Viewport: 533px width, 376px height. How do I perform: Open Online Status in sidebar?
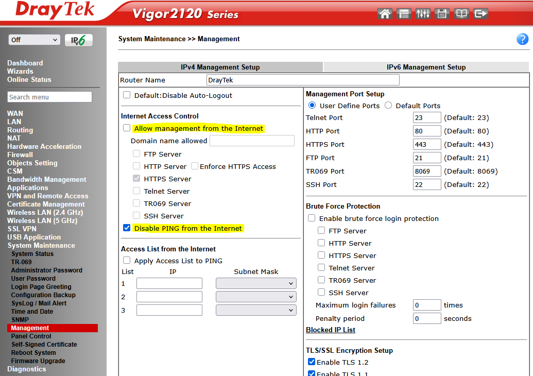(x=29, y=79)
